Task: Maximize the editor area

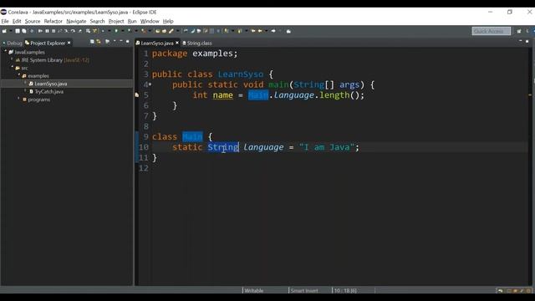Action: coord(527,41)
